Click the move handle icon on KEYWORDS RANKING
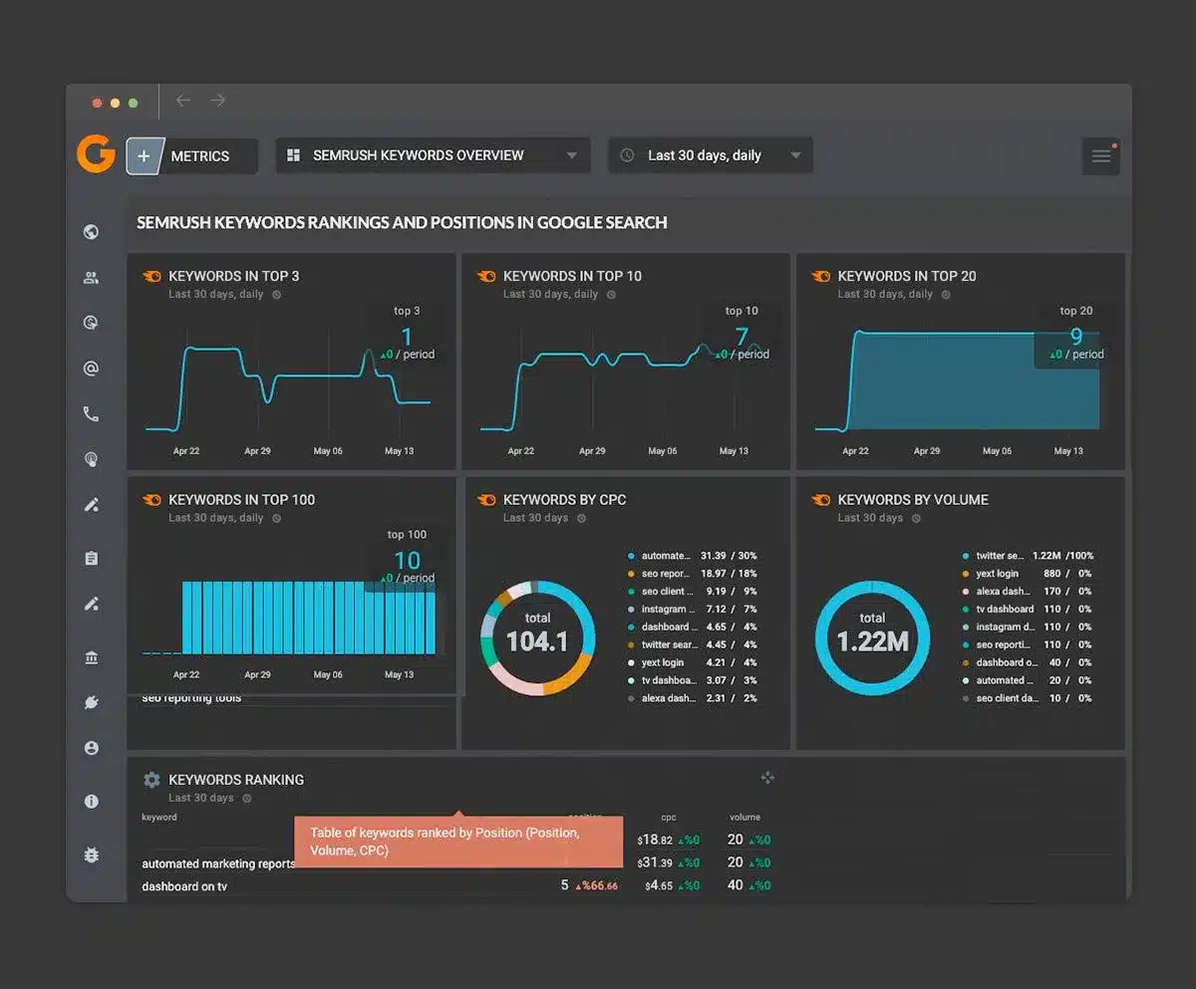This screenshot has width=1196, height=989. pos(767,778)
